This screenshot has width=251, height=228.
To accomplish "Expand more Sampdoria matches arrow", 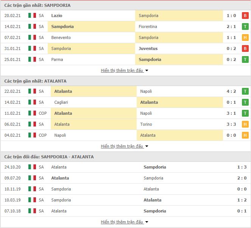I will pos(147,70).
